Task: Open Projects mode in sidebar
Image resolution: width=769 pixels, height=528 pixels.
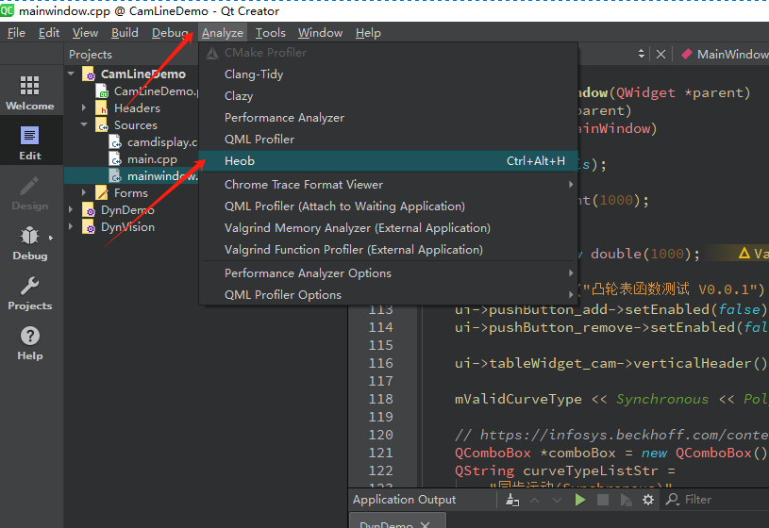Action: pos(30,293)
